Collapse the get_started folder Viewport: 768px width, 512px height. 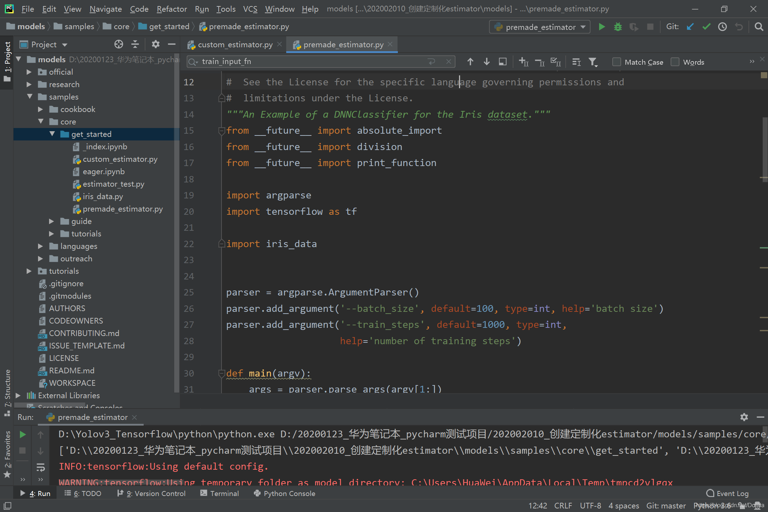[x=52, y=134]
